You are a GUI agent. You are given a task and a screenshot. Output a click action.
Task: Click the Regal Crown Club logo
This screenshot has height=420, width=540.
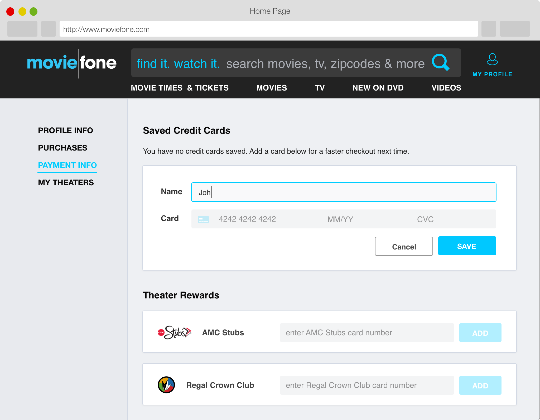(x=166, y=385)
